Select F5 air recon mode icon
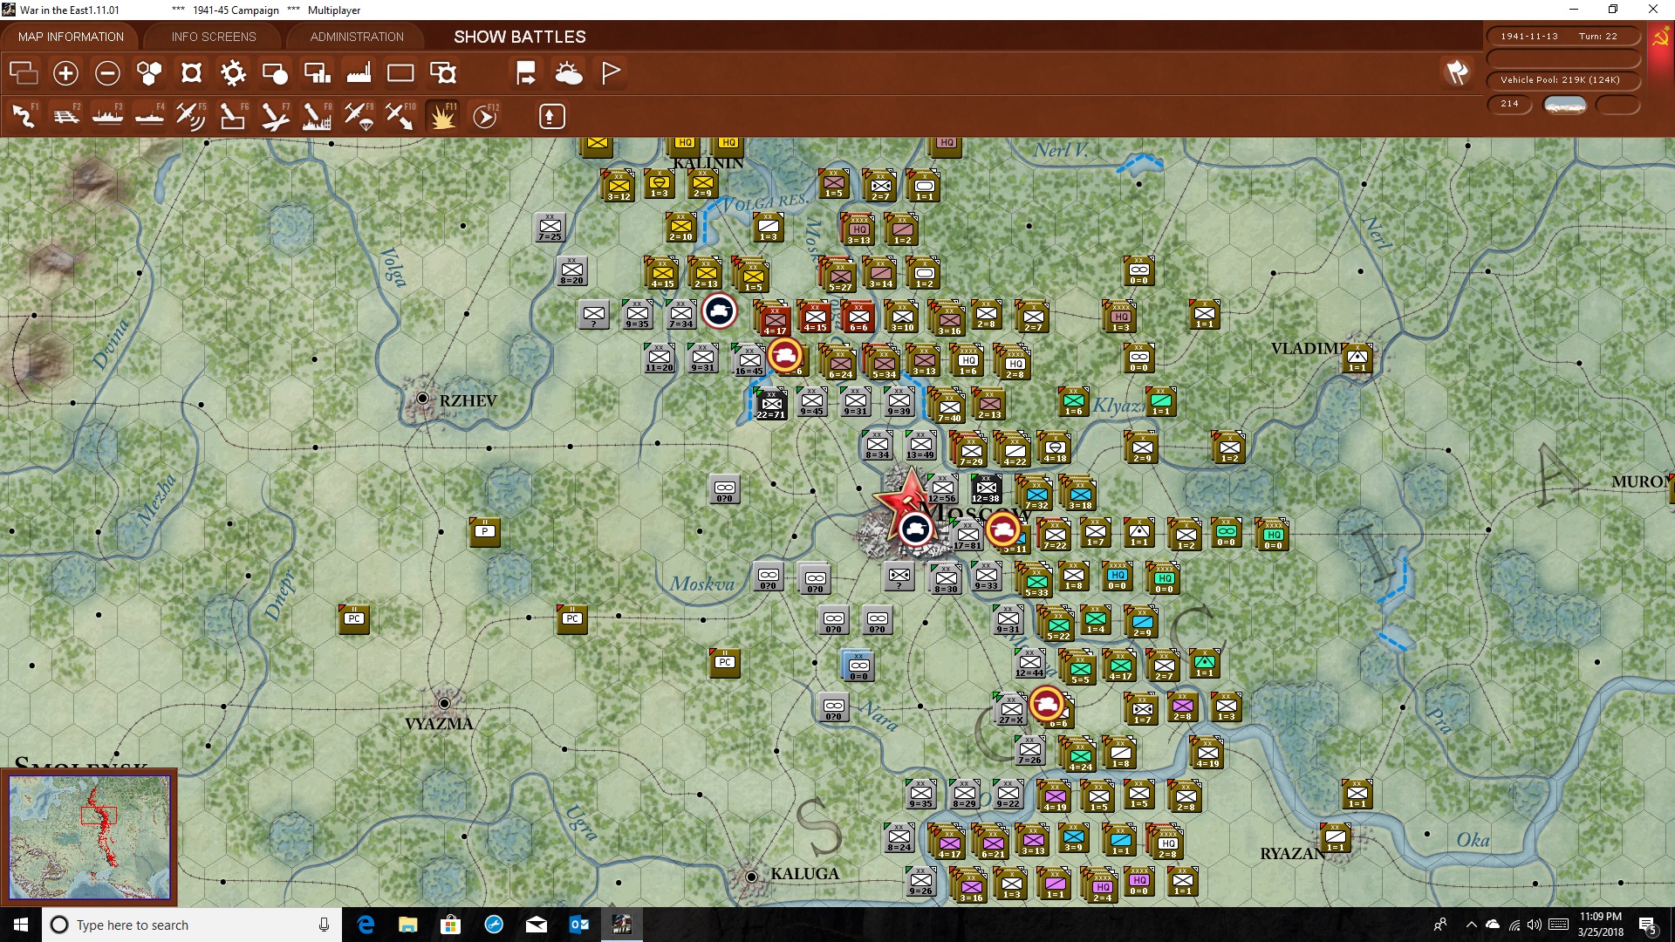This screenshot has width=1675, height=942. [x=191, y=116]
